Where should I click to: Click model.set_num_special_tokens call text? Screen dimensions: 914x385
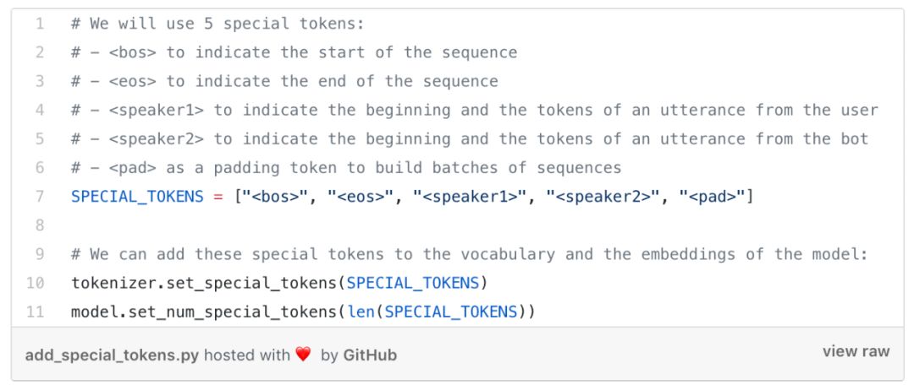point(203,312)
